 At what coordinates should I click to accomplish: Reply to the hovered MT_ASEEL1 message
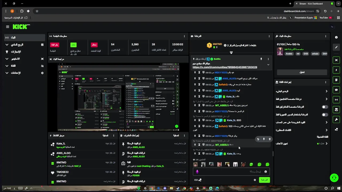pos(258,139)
